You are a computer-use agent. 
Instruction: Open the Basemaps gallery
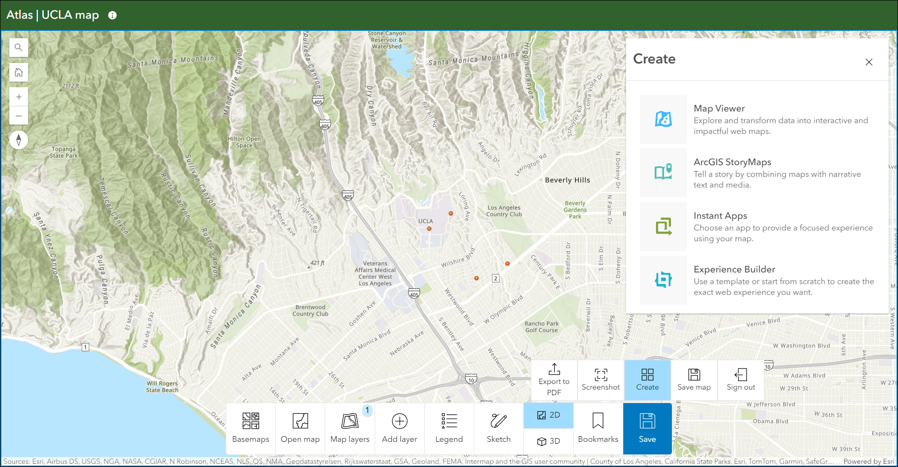(251, 428)
